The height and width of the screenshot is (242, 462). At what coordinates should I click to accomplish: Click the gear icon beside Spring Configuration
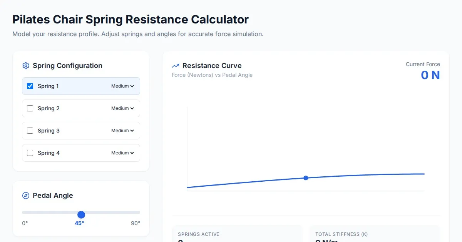(26, 66)
